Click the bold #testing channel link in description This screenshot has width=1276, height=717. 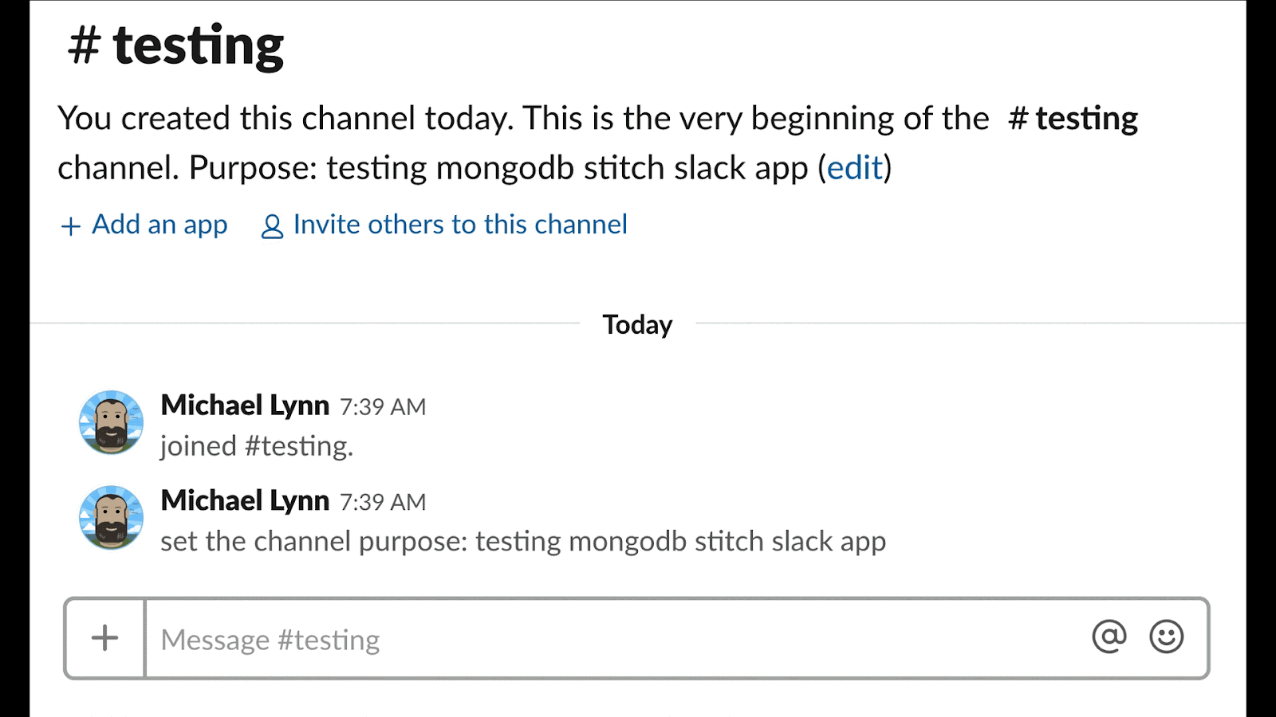[1073, 119]
